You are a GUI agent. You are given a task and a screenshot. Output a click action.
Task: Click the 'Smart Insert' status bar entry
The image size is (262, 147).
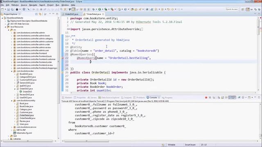(x=190, y=145)
